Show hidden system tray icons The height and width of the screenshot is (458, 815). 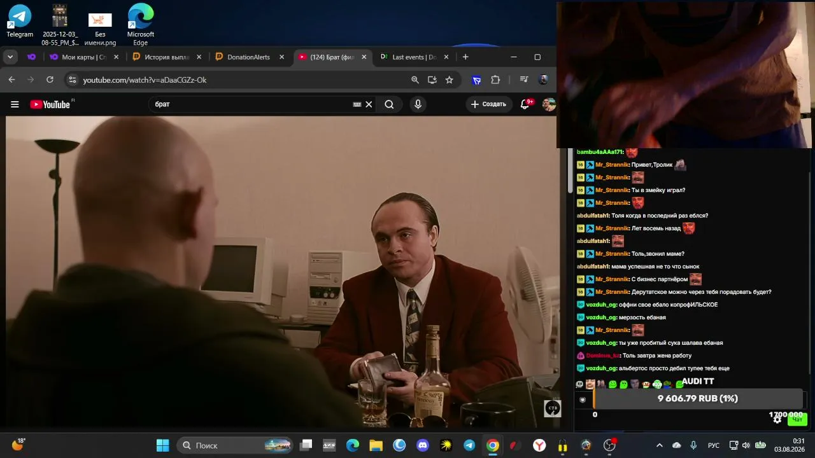(x=659, y=445)
